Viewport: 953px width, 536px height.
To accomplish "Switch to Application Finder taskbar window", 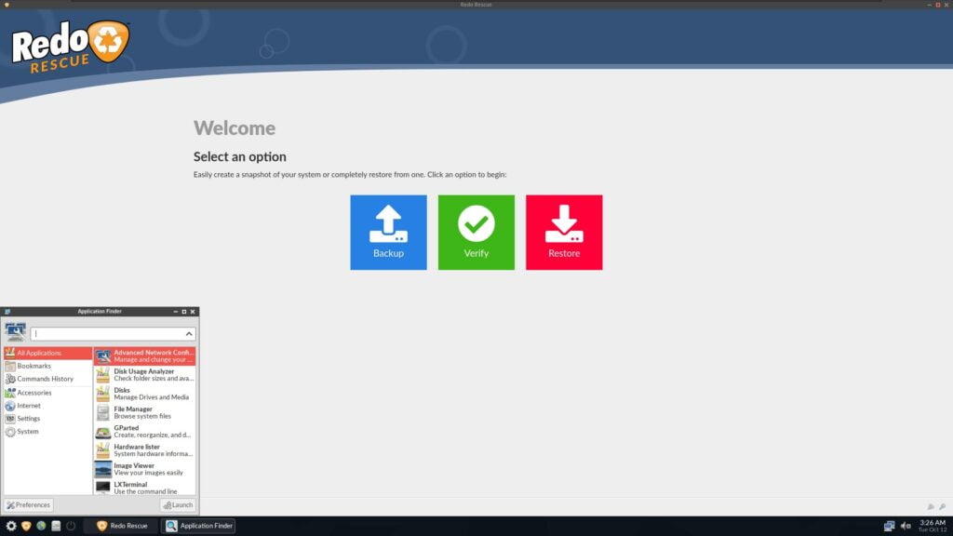I will point(199,526).
